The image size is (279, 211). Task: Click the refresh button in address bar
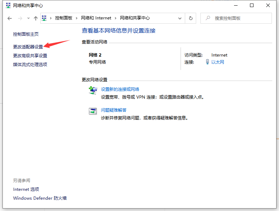[x=191, y=18]
